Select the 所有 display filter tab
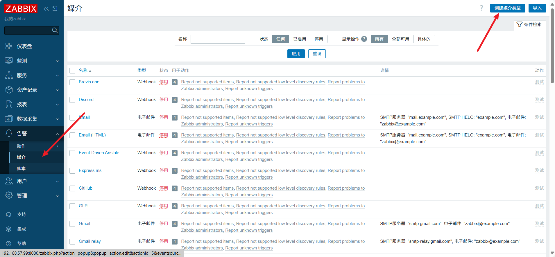 point(379,39)
